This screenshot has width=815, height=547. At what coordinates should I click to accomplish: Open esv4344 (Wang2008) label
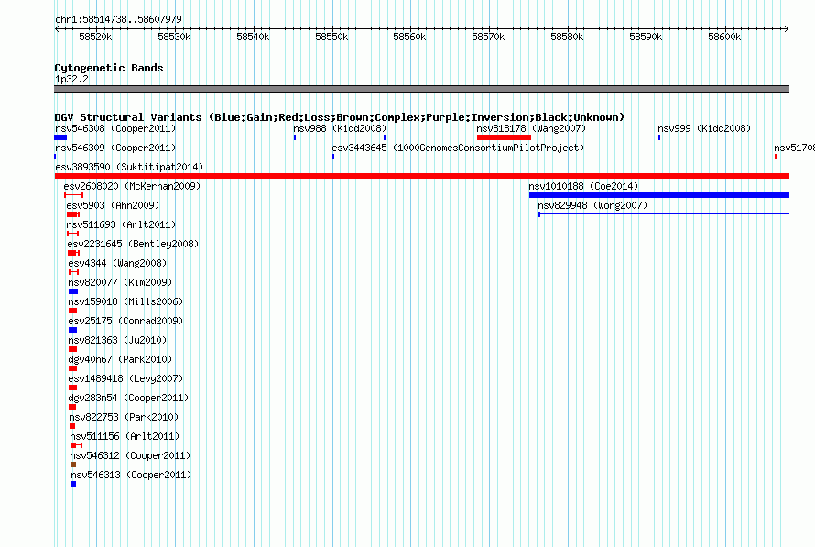coord(117,263)
